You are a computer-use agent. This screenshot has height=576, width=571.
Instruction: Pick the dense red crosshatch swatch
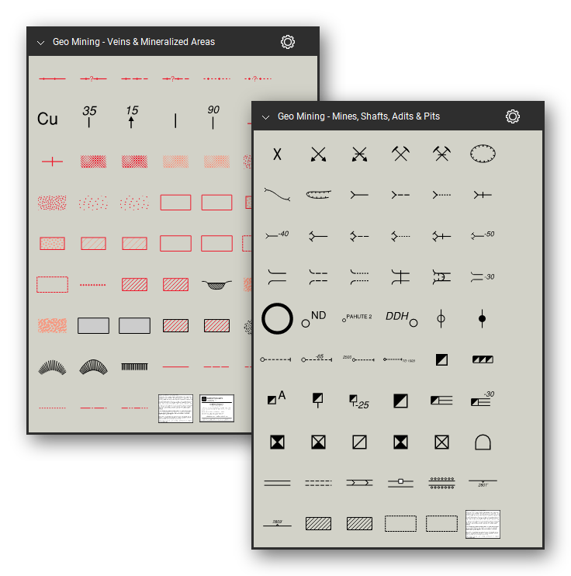[x=93, y=161]
